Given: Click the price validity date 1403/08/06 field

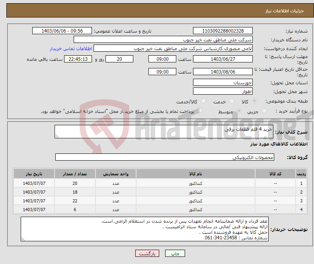Looking at the screenshot, I should [223, 72].
